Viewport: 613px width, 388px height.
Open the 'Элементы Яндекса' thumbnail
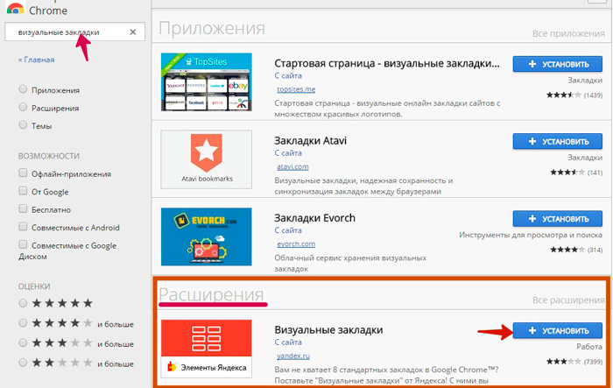tap(207, 349)
